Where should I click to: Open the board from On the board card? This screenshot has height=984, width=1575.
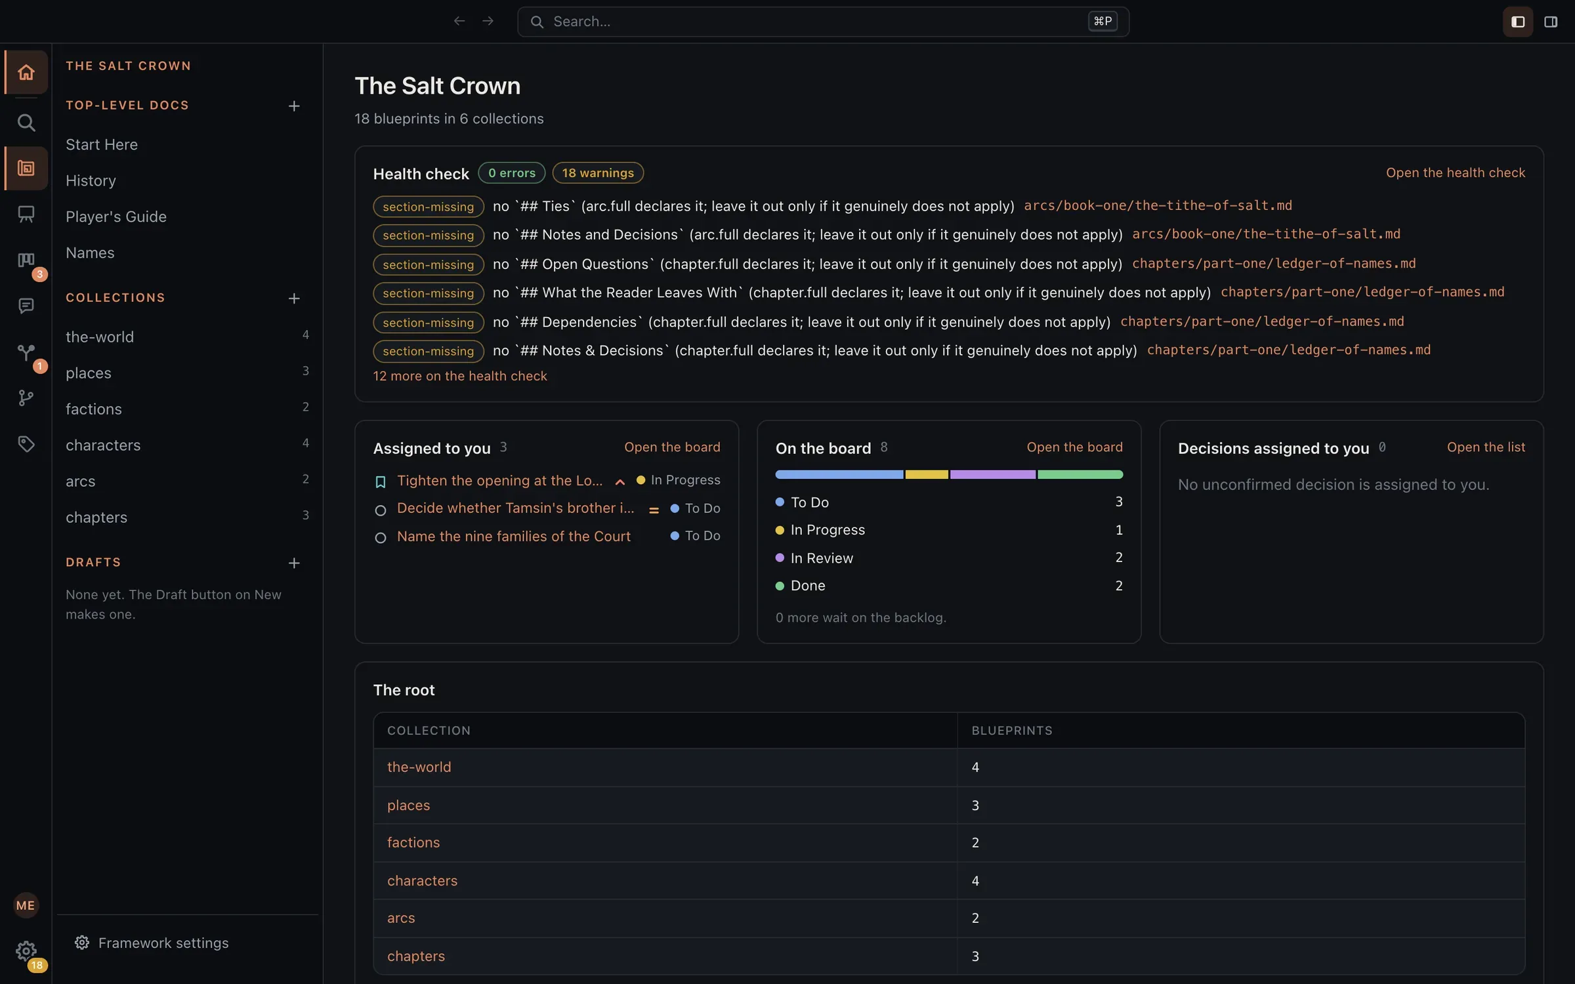point(1074,447)
